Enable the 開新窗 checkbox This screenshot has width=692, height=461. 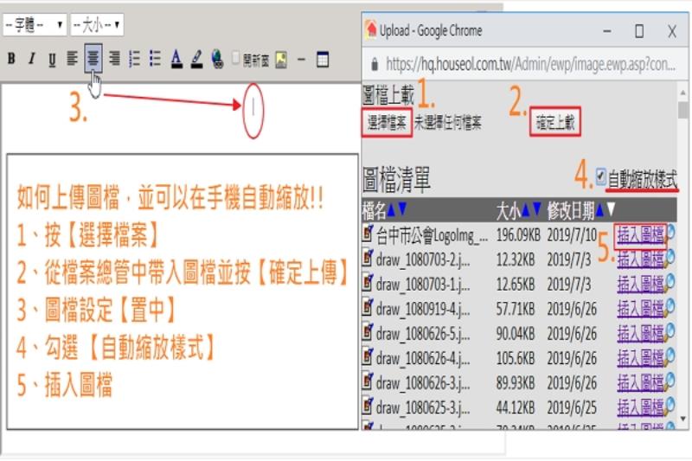[x=236, y=59]
